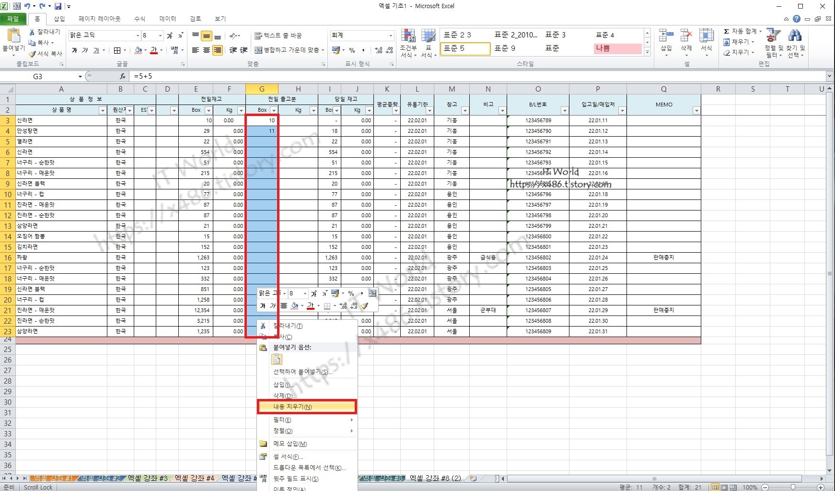835x491 pixels.
Task: Click the text orientation icon in the alignment group
Action: pyautogui.click(x=234, y=35)
